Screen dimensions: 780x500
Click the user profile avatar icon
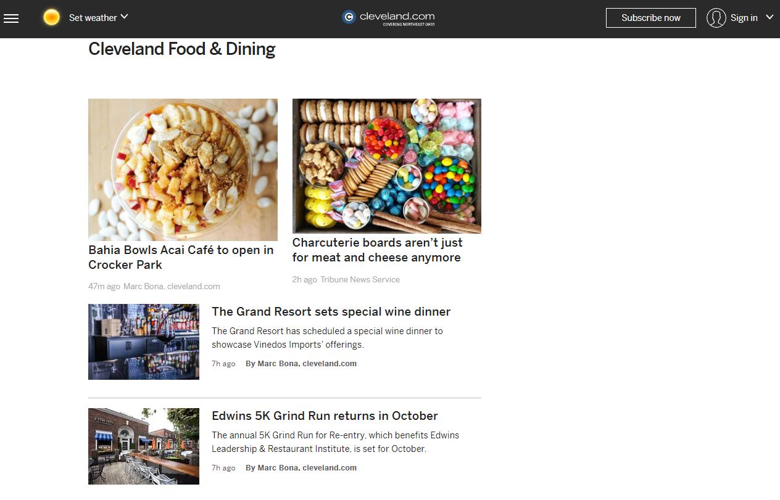pyautogui.click(x=716, y=18)
